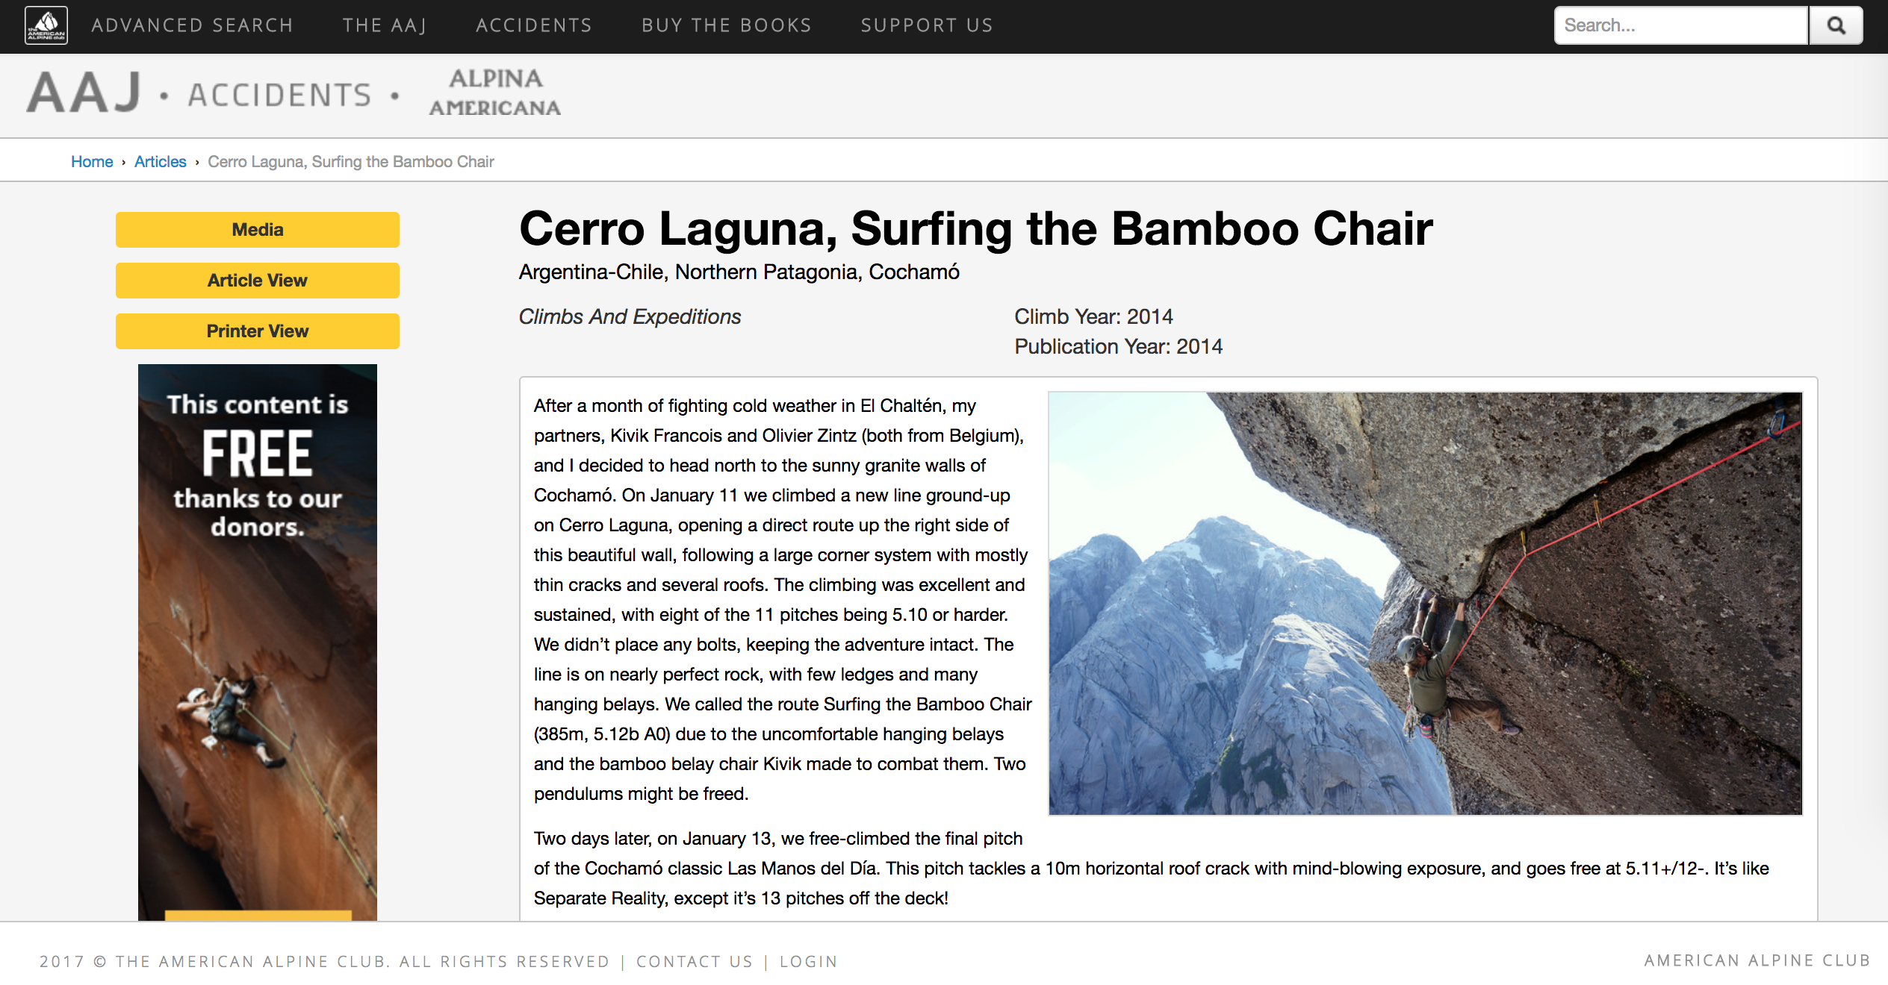Click the AAJ header logo
The height and width of the screenshot is (985, 1888).
(84, 94)
